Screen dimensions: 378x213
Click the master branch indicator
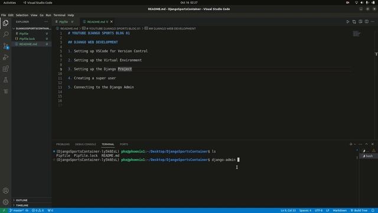click(17, 211)
